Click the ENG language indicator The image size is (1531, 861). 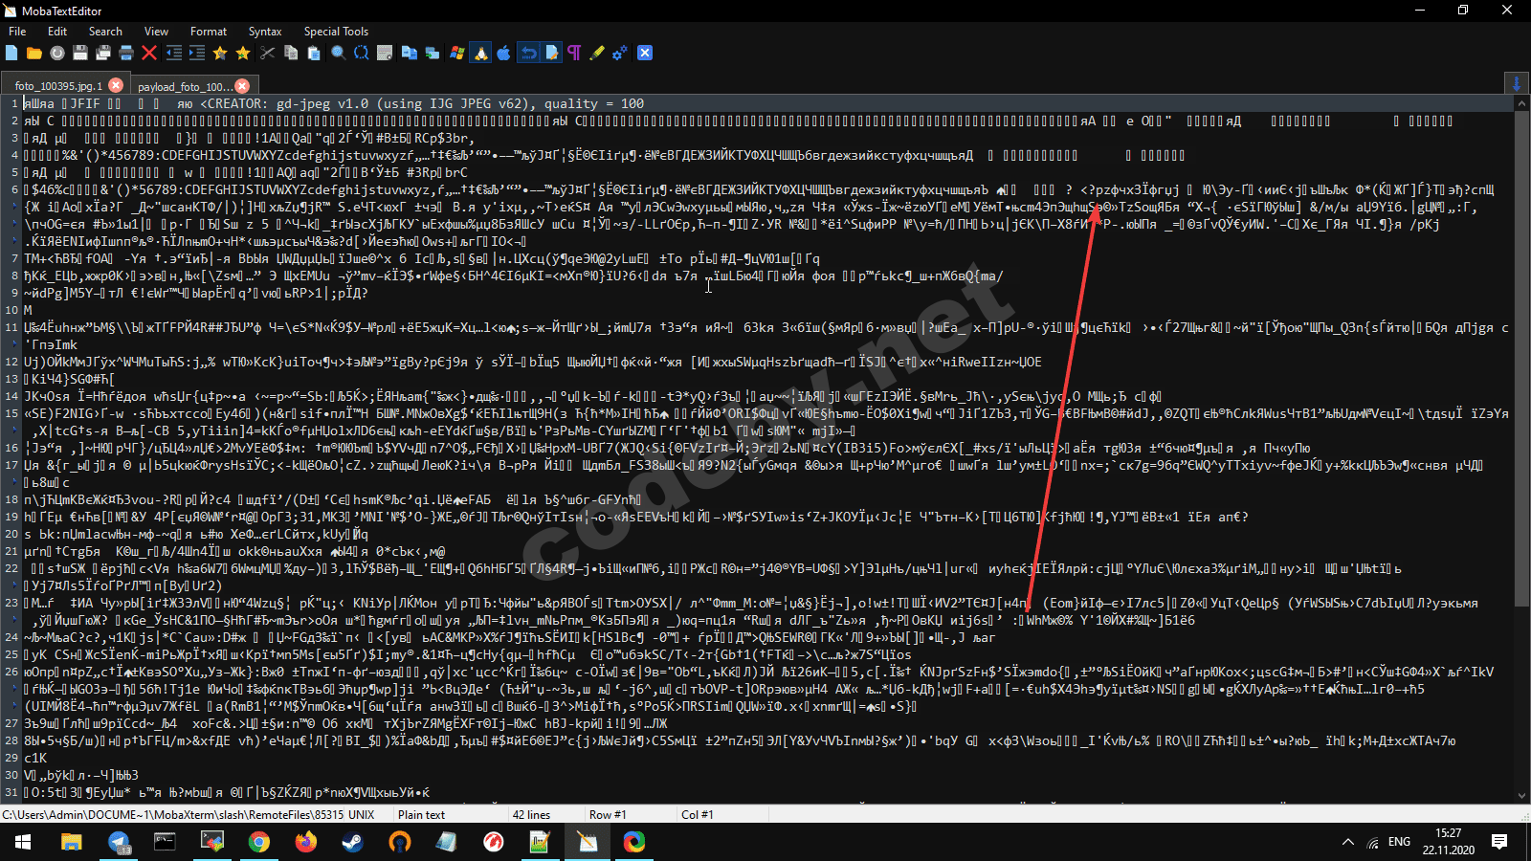(x=1399, y=842)
